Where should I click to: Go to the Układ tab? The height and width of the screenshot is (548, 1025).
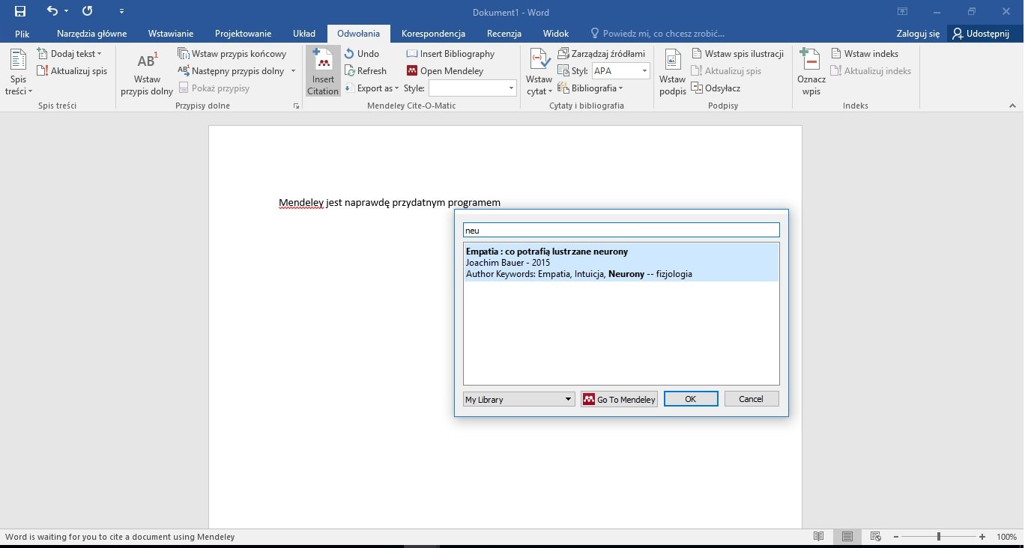click(304, 34)
